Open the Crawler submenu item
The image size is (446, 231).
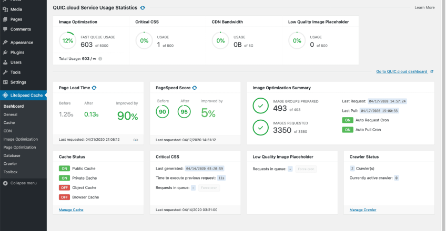coord(10,163)
